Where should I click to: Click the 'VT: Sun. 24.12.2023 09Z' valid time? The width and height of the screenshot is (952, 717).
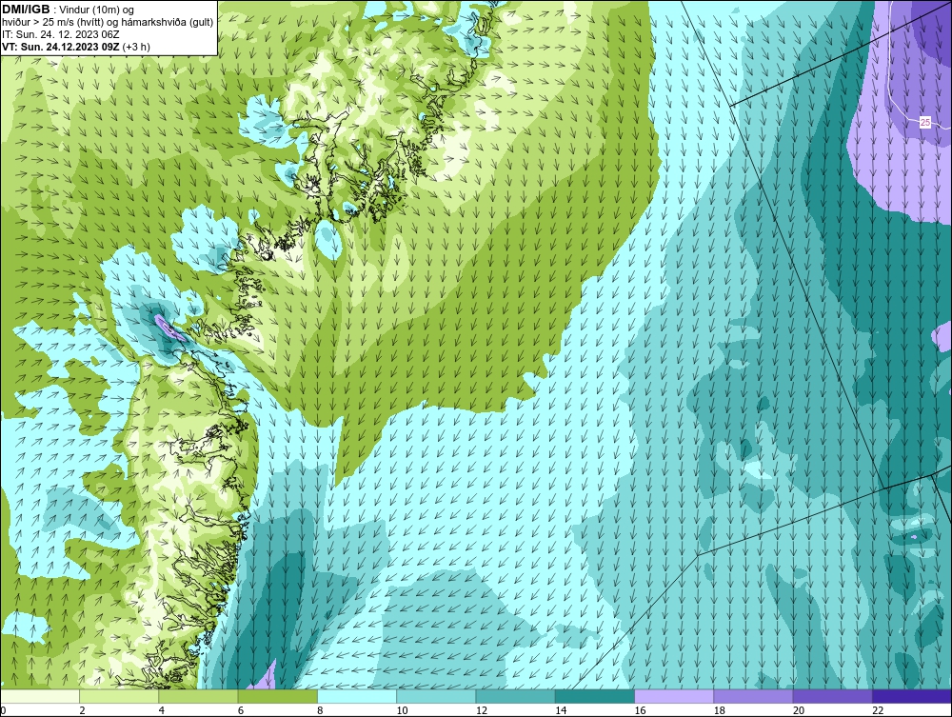tap(61, 47)
